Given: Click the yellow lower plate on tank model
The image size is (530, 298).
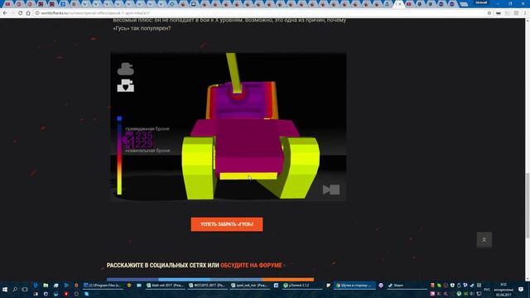Looking at the screenshot, I should click(x=248, y=175).
